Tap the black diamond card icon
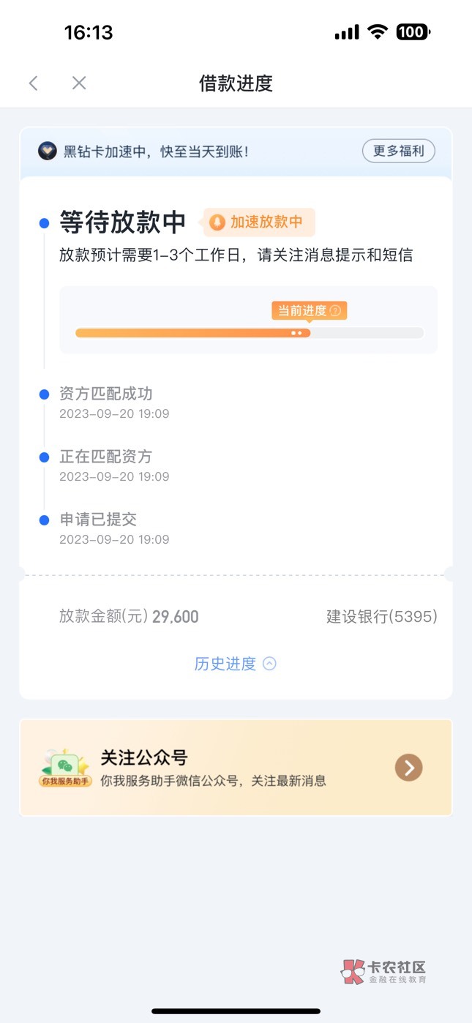Image resolution: width=472 pixels, height=1023 pixels. pos(48,151)
